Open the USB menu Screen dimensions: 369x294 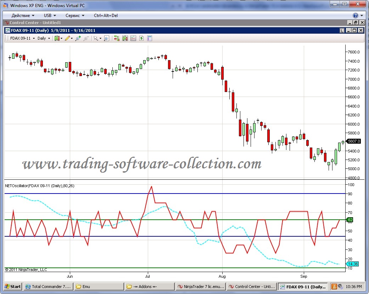[x=50, y=16]
